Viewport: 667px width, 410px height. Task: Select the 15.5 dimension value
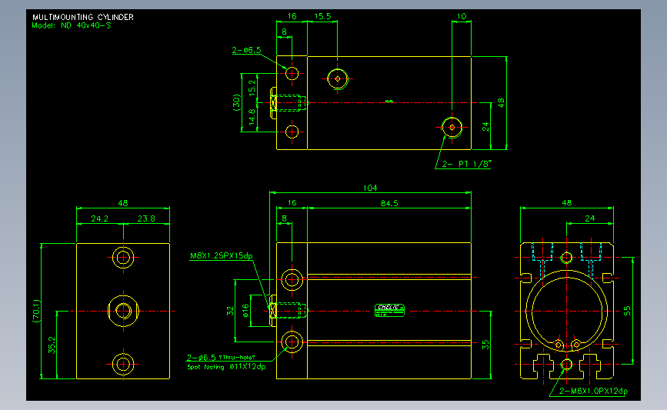[322, 17]
